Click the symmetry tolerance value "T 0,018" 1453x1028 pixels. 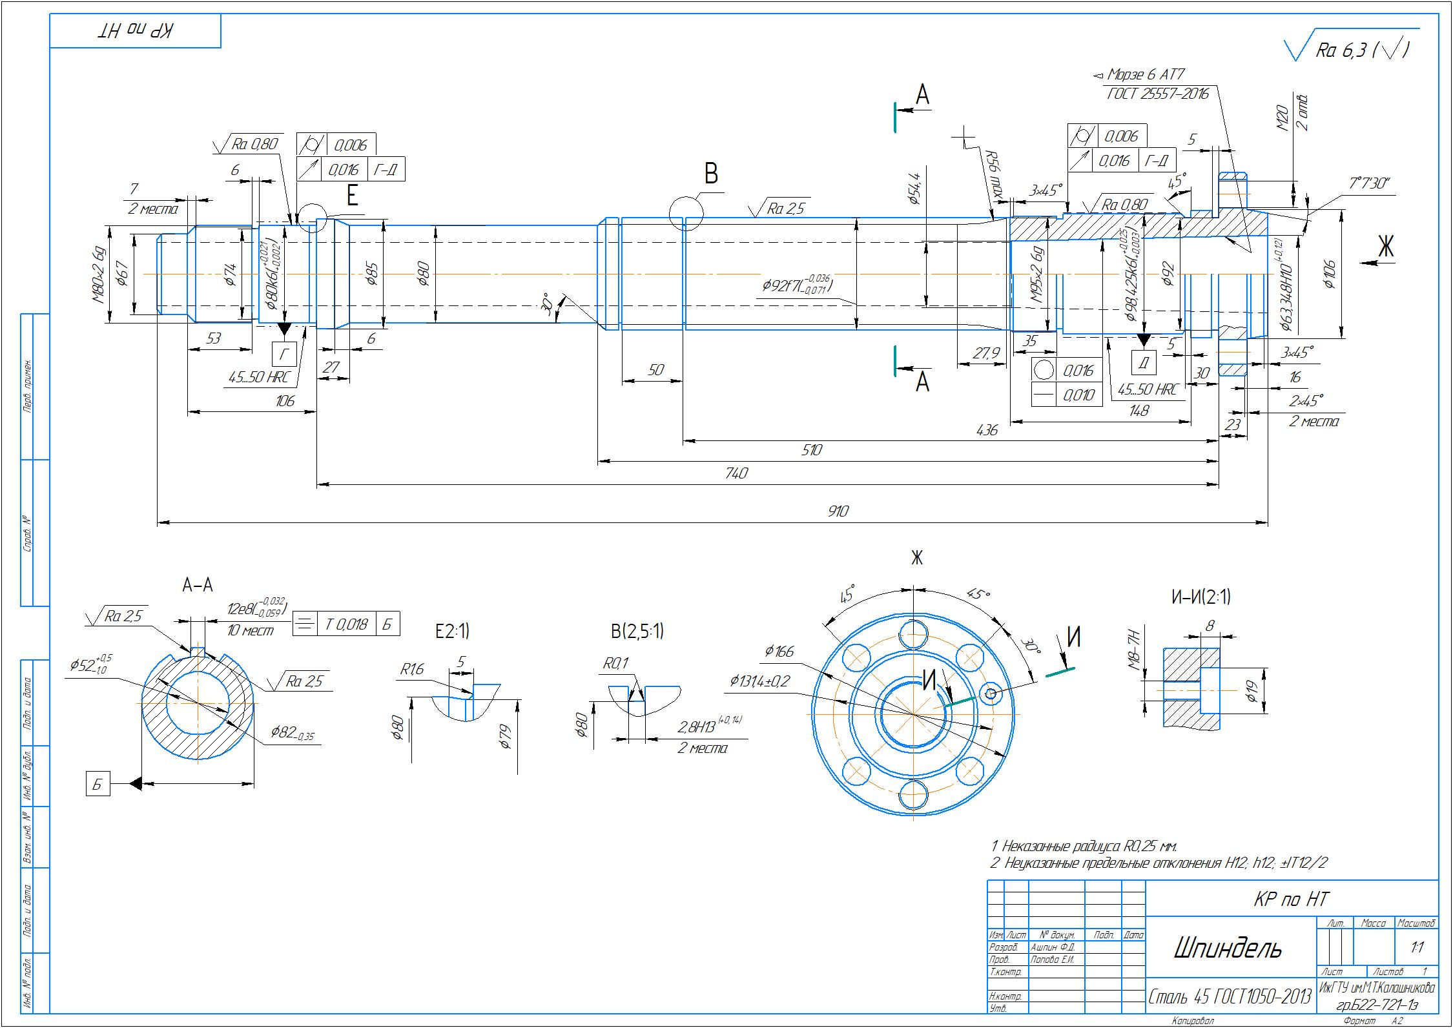tap(347, 624)
